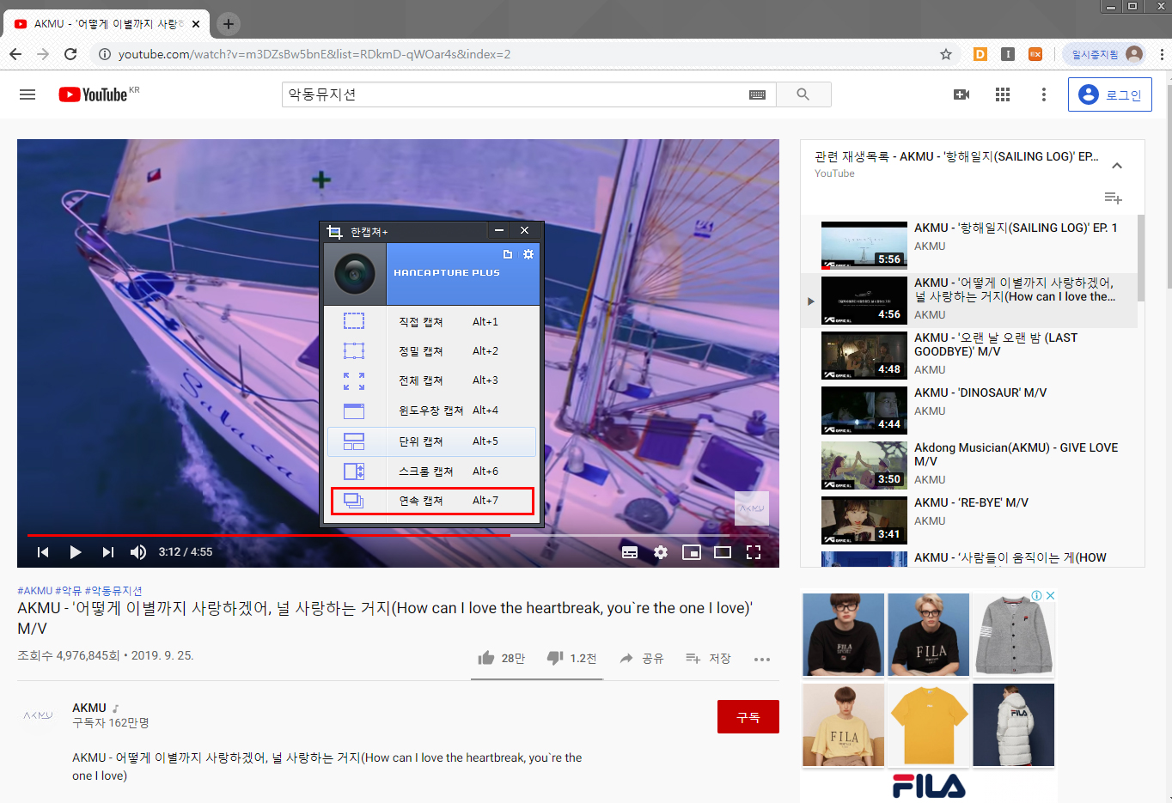Click the red 구독 subscribe button
Image resolution: width=1172 pixels, height=803 pixels.
748,717
